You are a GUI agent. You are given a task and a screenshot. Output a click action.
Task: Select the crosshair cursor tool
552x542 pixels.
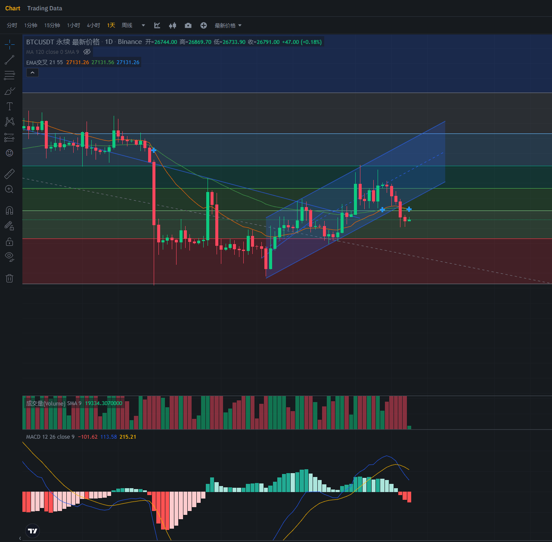pyautogui.click(x=9, y=44)
